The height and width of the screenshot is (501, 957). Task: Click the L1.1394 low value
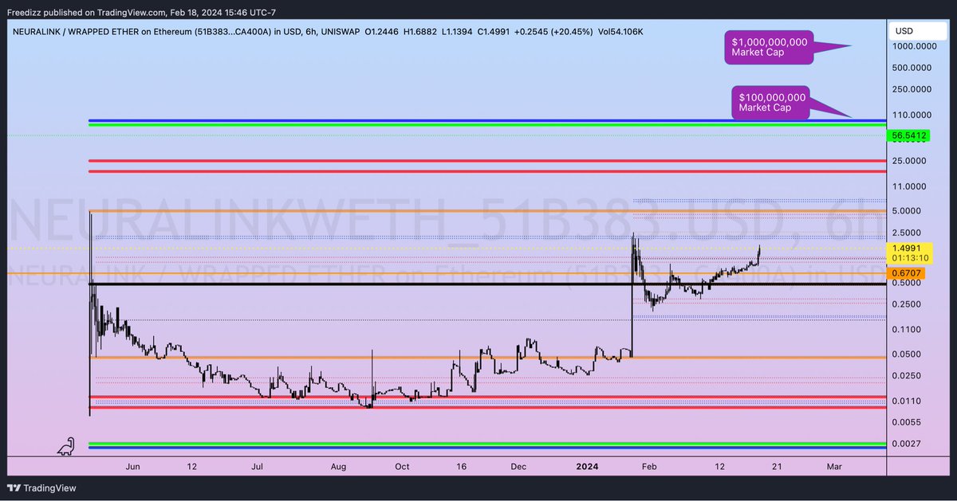click(458, 31)
